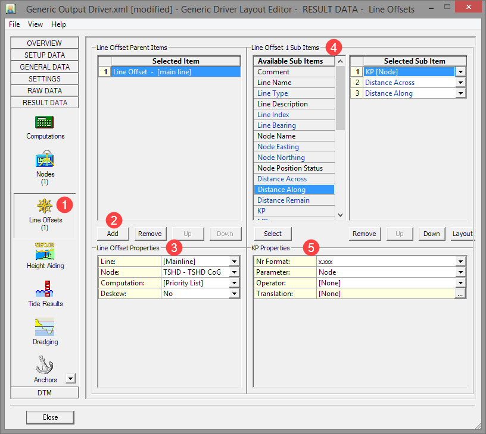Select the Tide Results icon

(x=45, y=290)
